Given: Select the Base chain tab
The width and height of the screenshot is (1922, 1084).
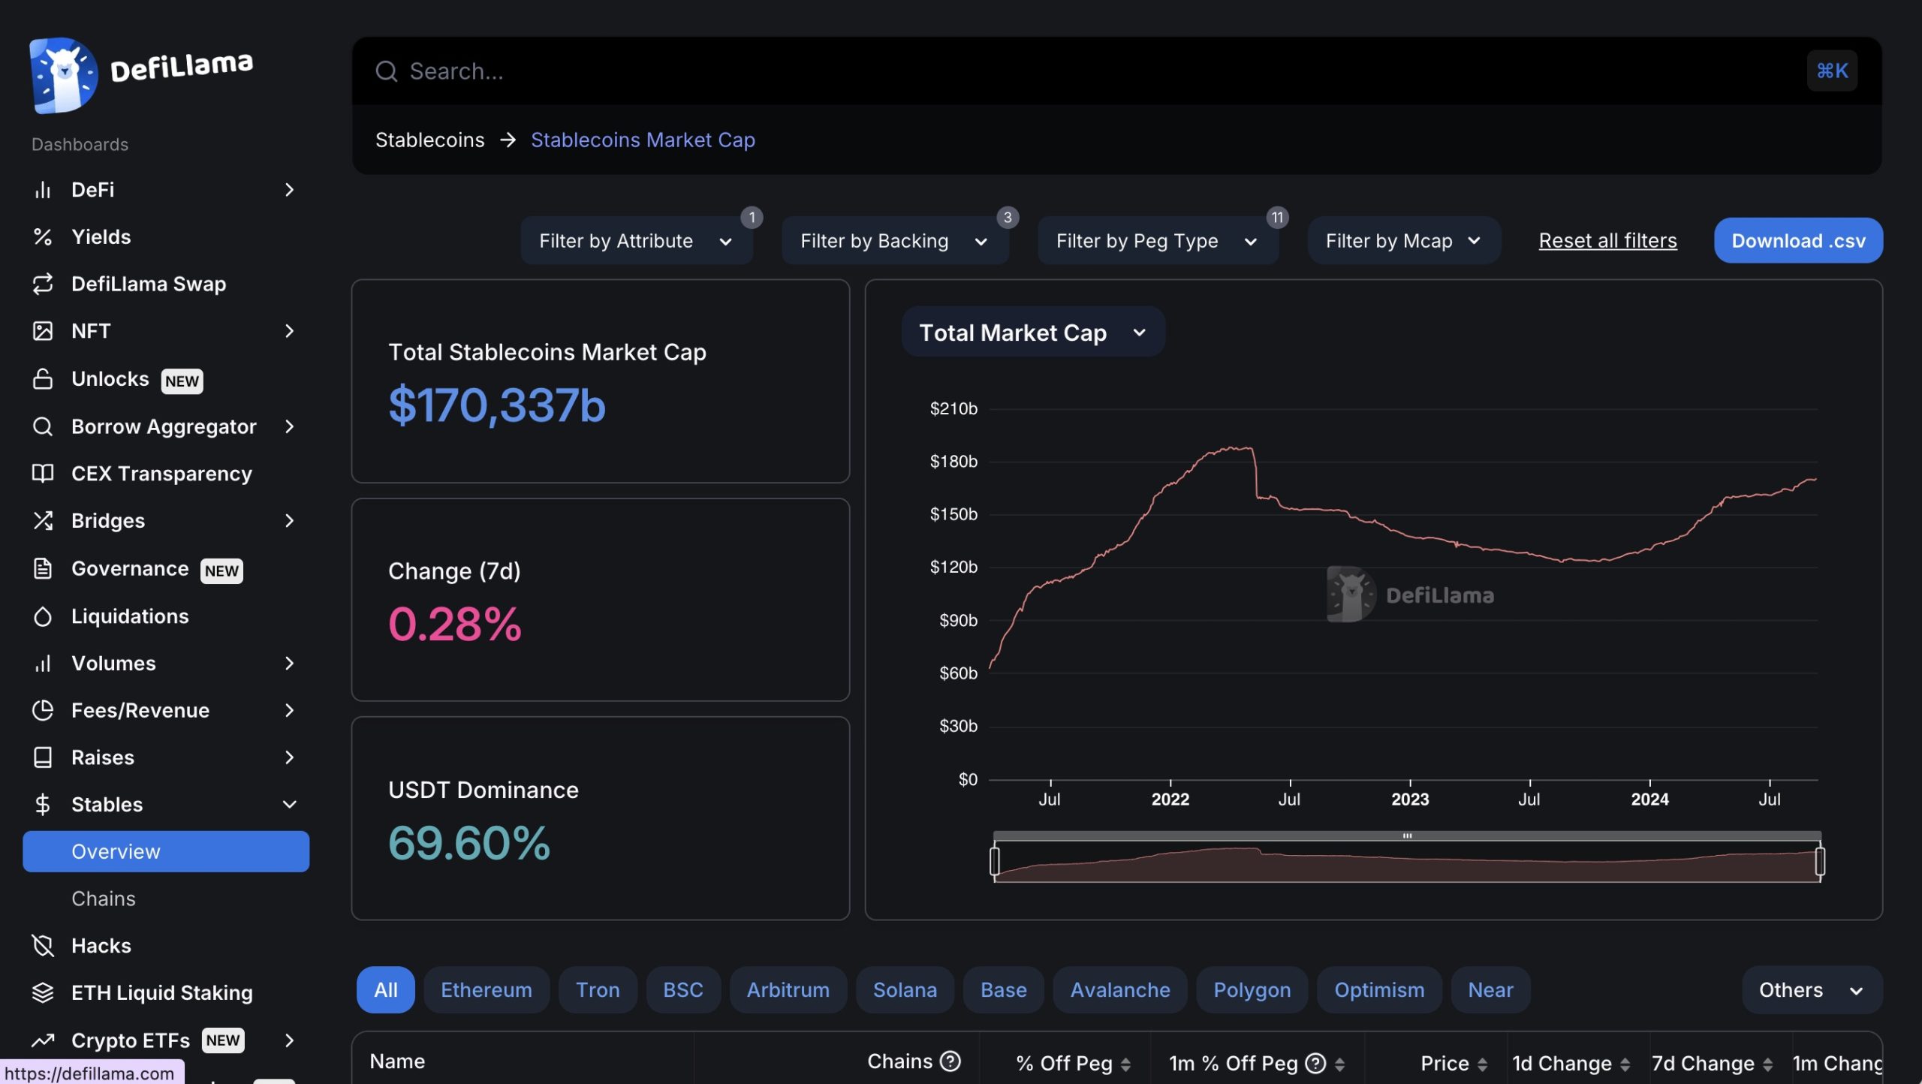Looking at the screenshot, I should click(x=1004, y=990).
